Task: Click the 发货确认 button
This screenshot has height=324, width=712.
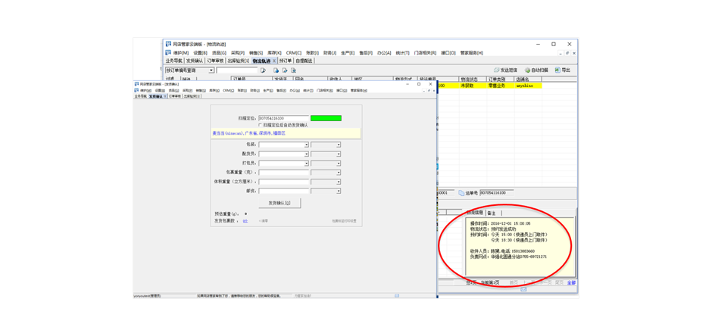Action: [279, 203]
